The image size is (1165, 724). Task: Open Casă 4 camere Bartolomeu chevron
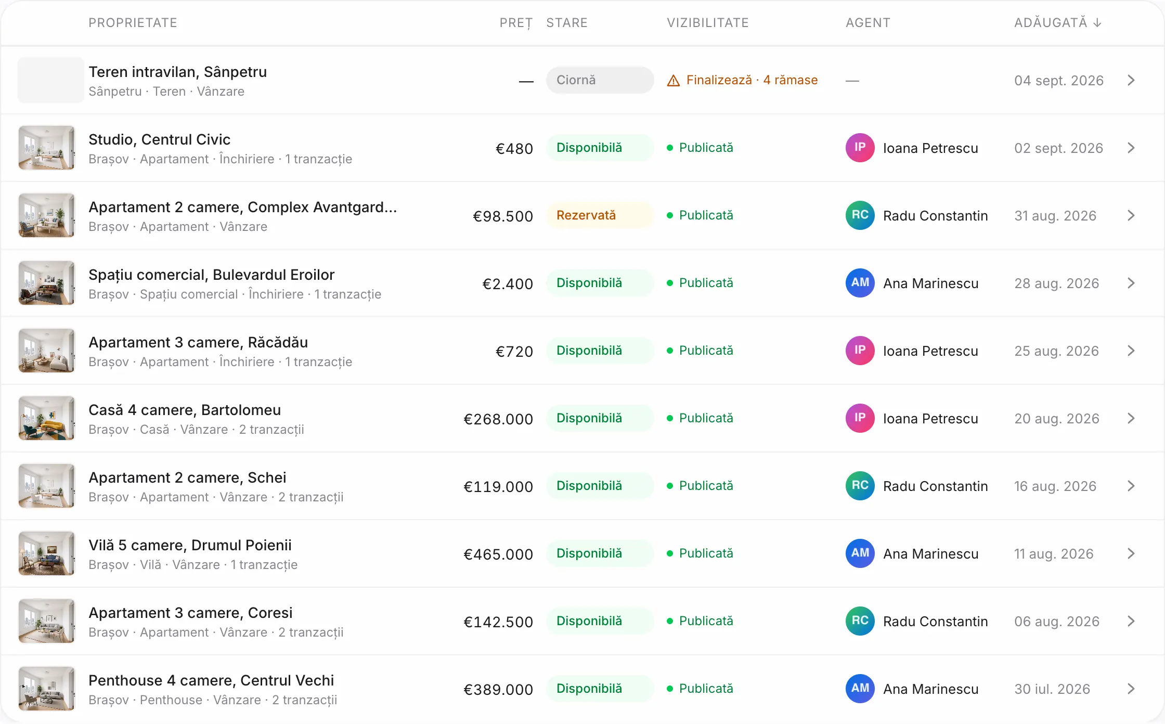(x=1131, y=418)
